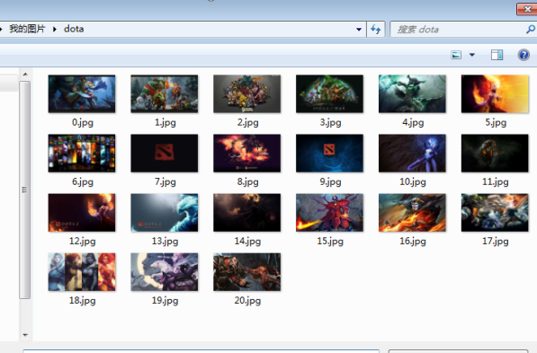The width and height of the screenshot is (537, 353).
Task: Click the scrollbar down arrow
Action: [25, 335]
